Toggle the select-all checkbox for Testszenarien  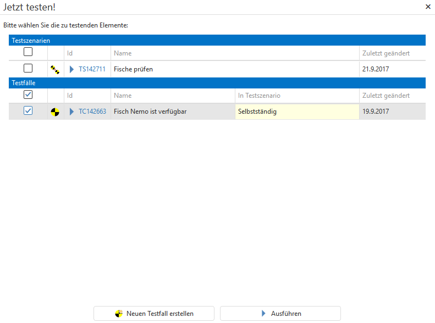28,52
